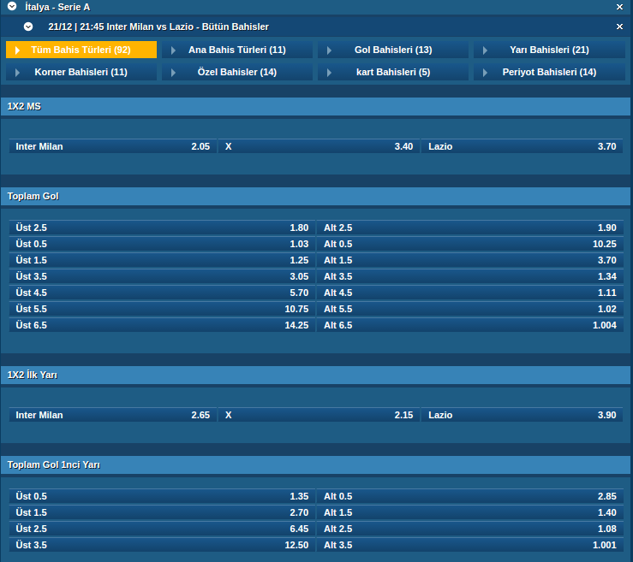Bet on Inter Milan 2.05 full time
The height and width of the screenshot is (562, 633).
pyautogui.click(x=113, y=146)
